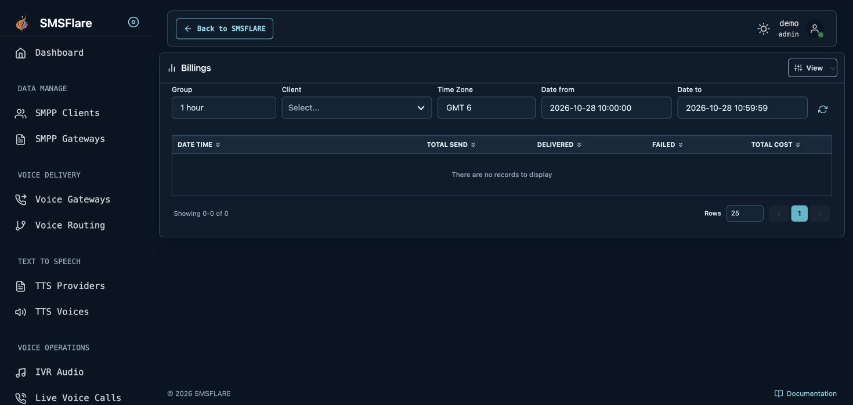
Task: Click the TTS Voices speaker icon
Action: pyautogui.click(x=21, y=312)
